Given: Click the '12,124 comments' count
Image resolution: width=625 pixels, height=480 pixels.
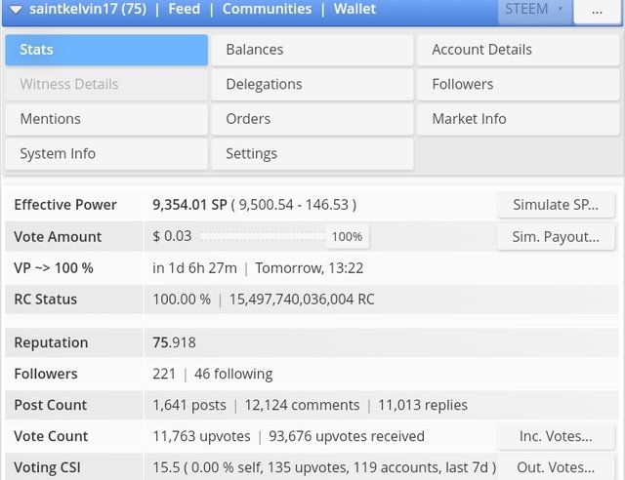Looking at the screenshot, I should coord(302,405).
